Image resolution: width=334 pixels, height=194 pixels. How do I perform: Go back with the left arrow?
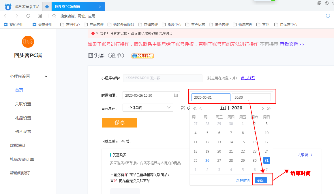point(5,16)
